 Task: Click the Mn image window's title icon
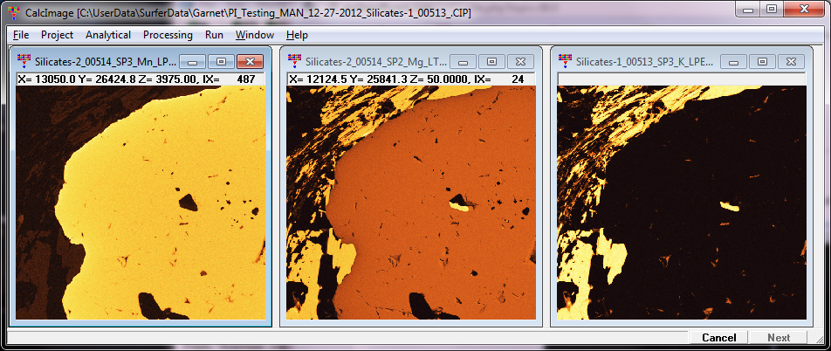[x=24, y=61]
